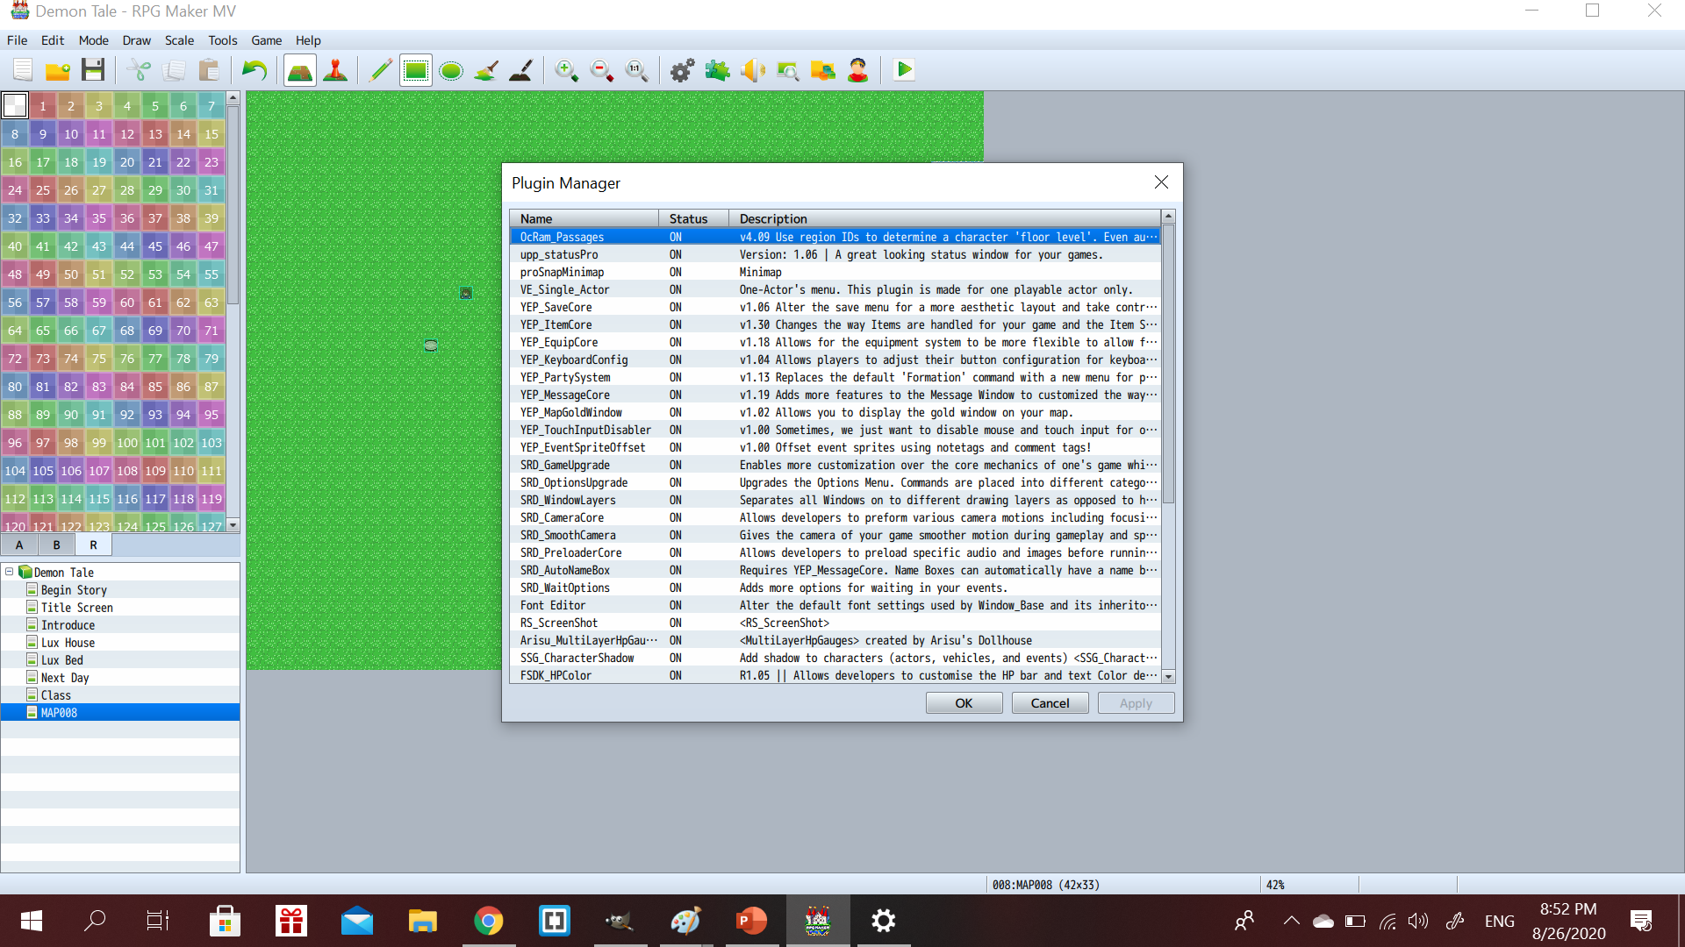Confirm Plugin Manager with OK
The height and width of the screenshot is (947, 1685).
pyautogui.click(x=964, y=703)
